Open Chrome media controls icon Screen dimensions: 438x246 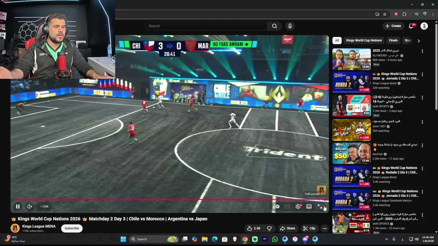pyautogui.click(x=416, y=14)
